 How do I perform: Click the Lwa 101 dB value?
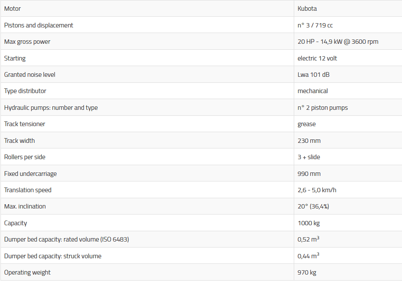click(x=314, y=75)
